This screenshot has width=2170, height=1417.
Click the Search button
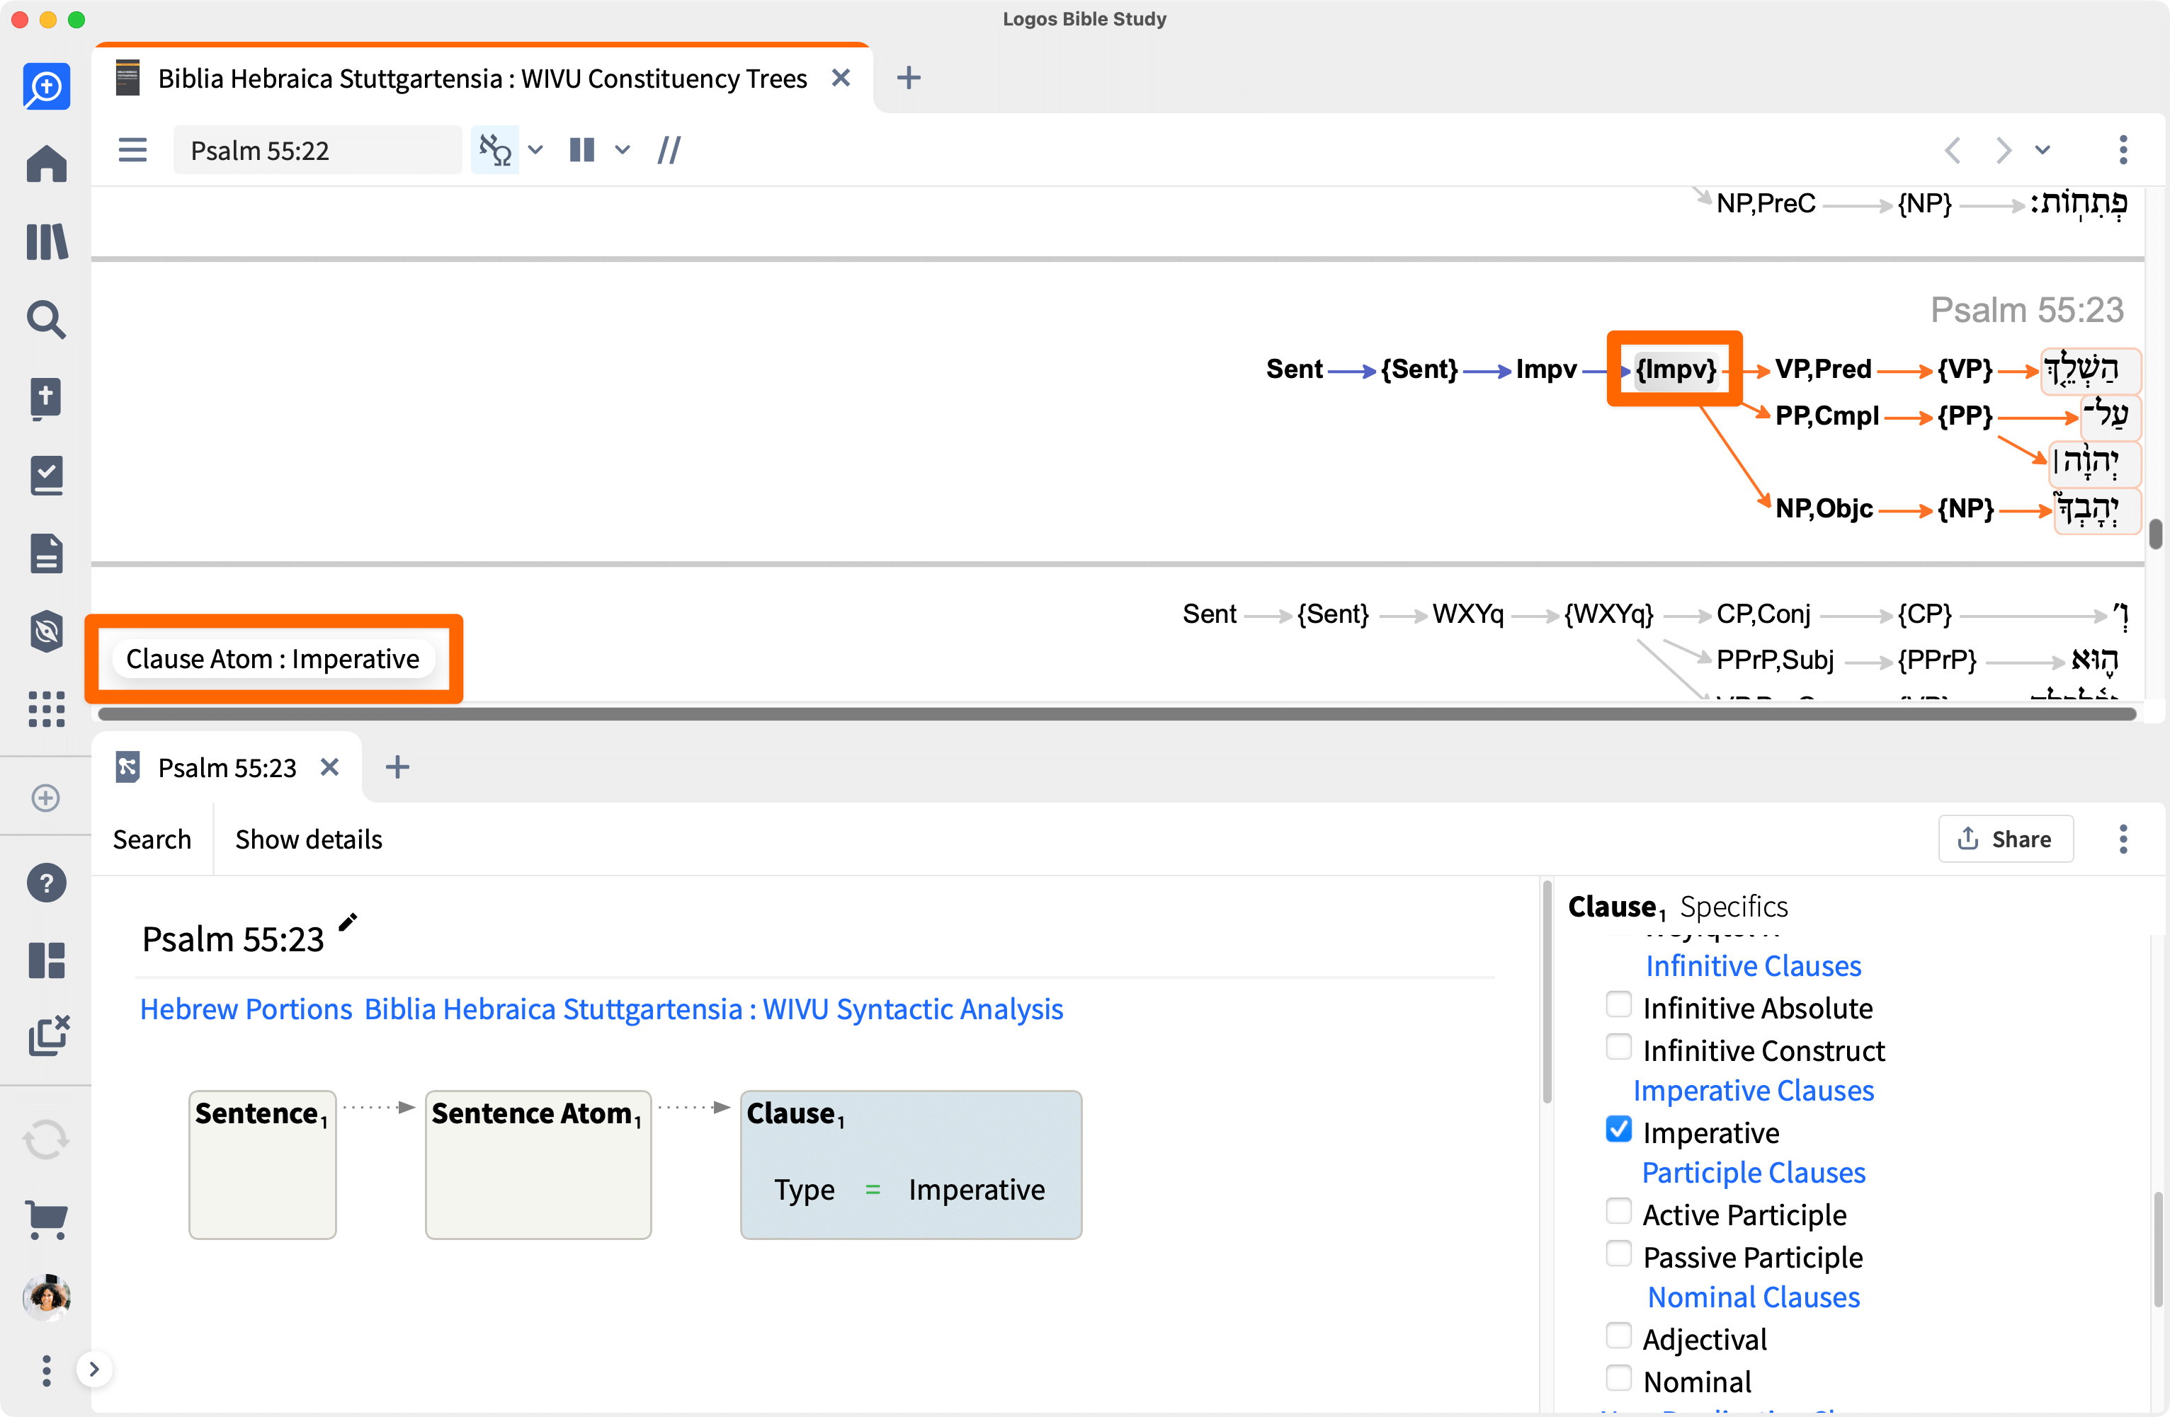(152, 839)
